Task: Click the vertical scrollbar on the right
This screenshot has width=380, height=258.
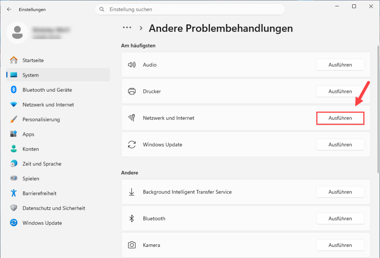Action: (x=378, y=109)
